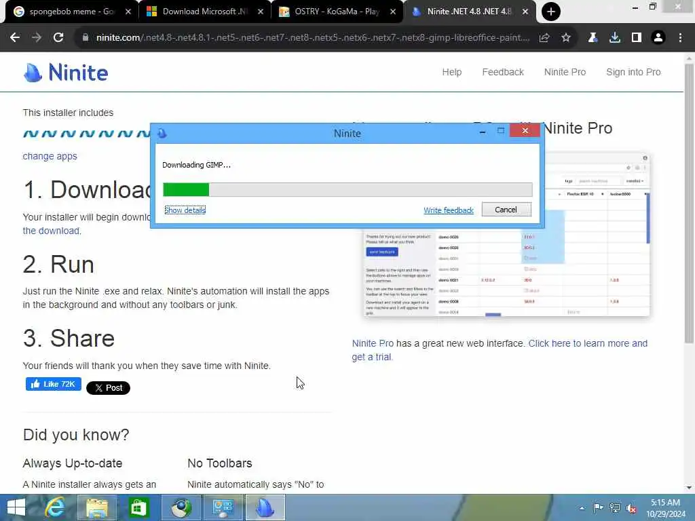Click Ninite Pro link below the screenshot
The image size is (695, 521).
[373, 343]
